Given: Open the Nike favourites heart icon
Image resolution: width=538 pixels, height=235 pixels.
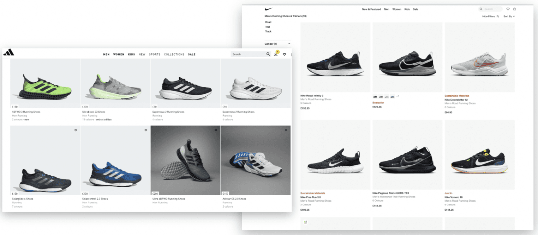Looking at the screenshot, I should (508, 9).
